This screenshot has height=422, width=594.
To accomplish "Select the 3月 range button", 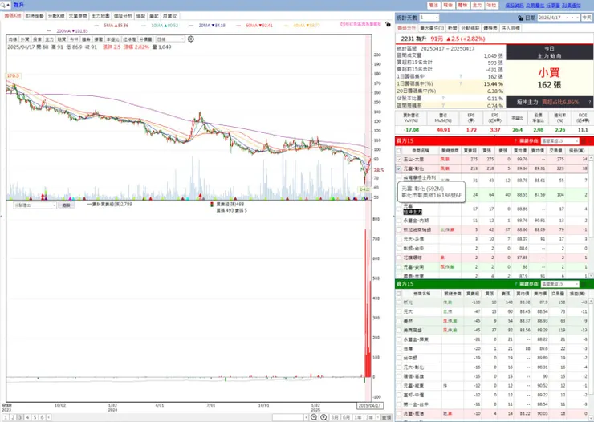I will click(x=335, y=417).
